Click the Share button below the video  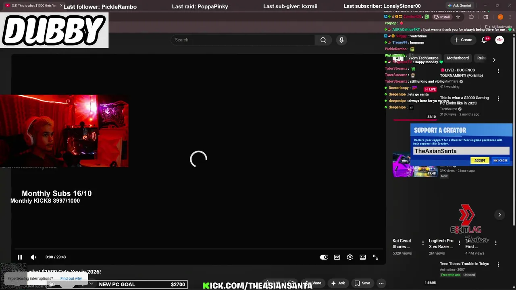[314, 283]
